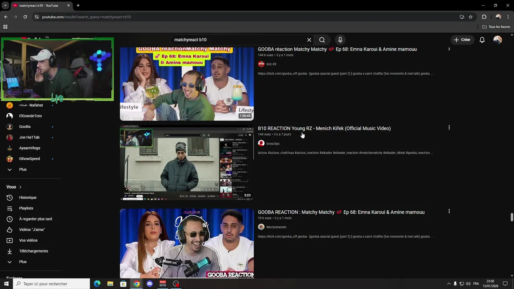Open YouTube notifications bell
Viewport: 514px width, 289px height.
point(482,40)
